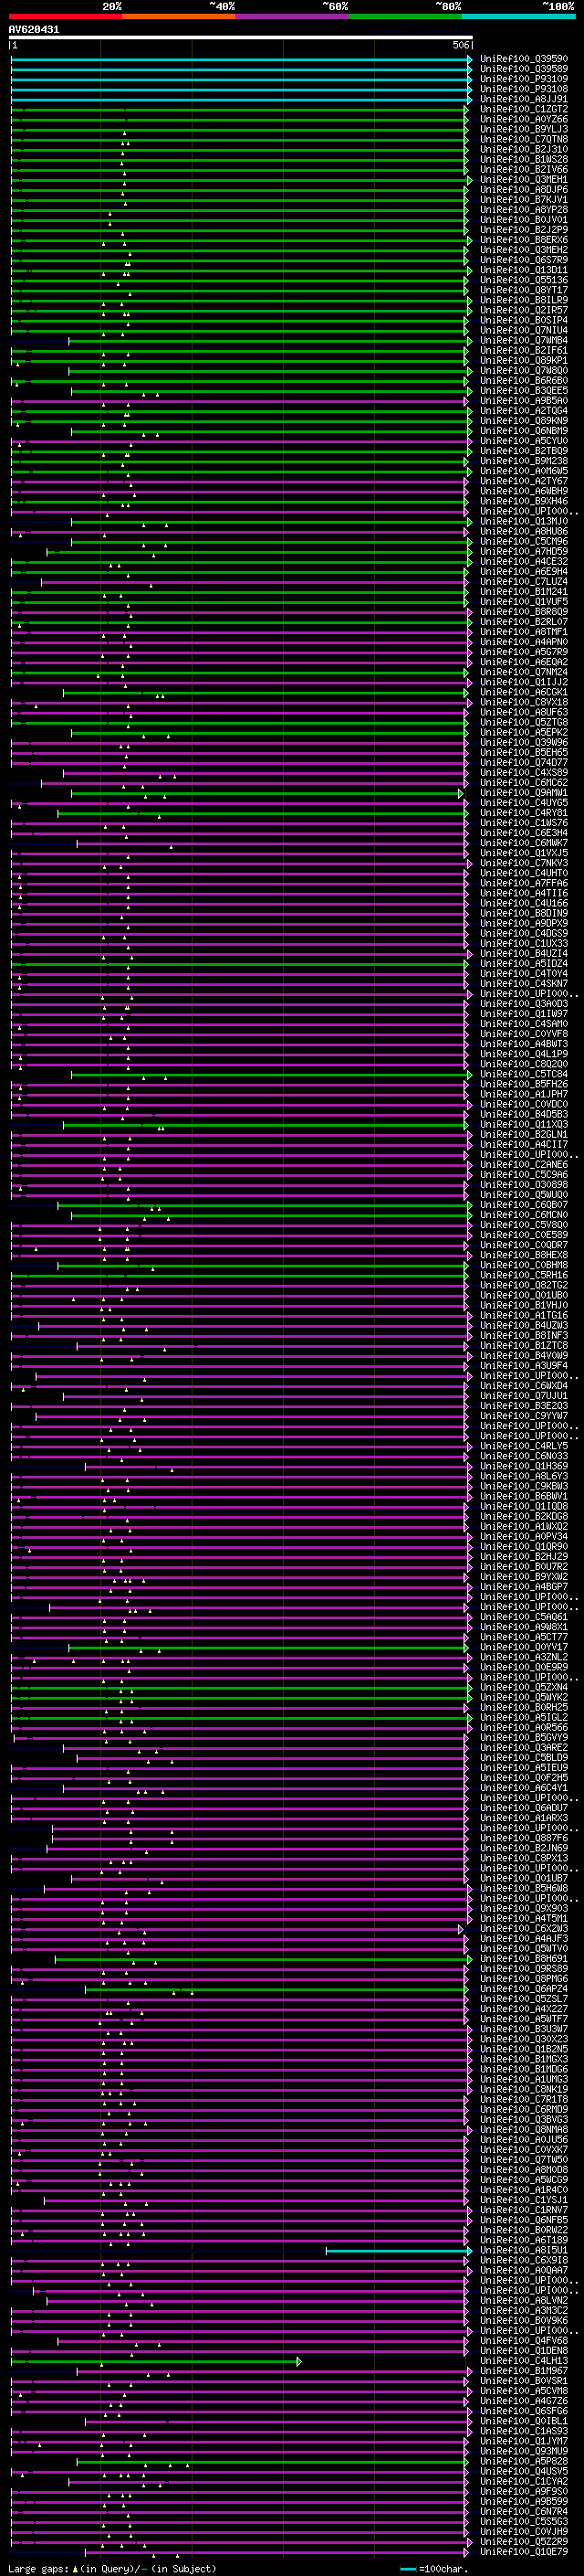Open hit UniRef100_P93109
The width and height of the screenshot is (584, 2576).
524,79
